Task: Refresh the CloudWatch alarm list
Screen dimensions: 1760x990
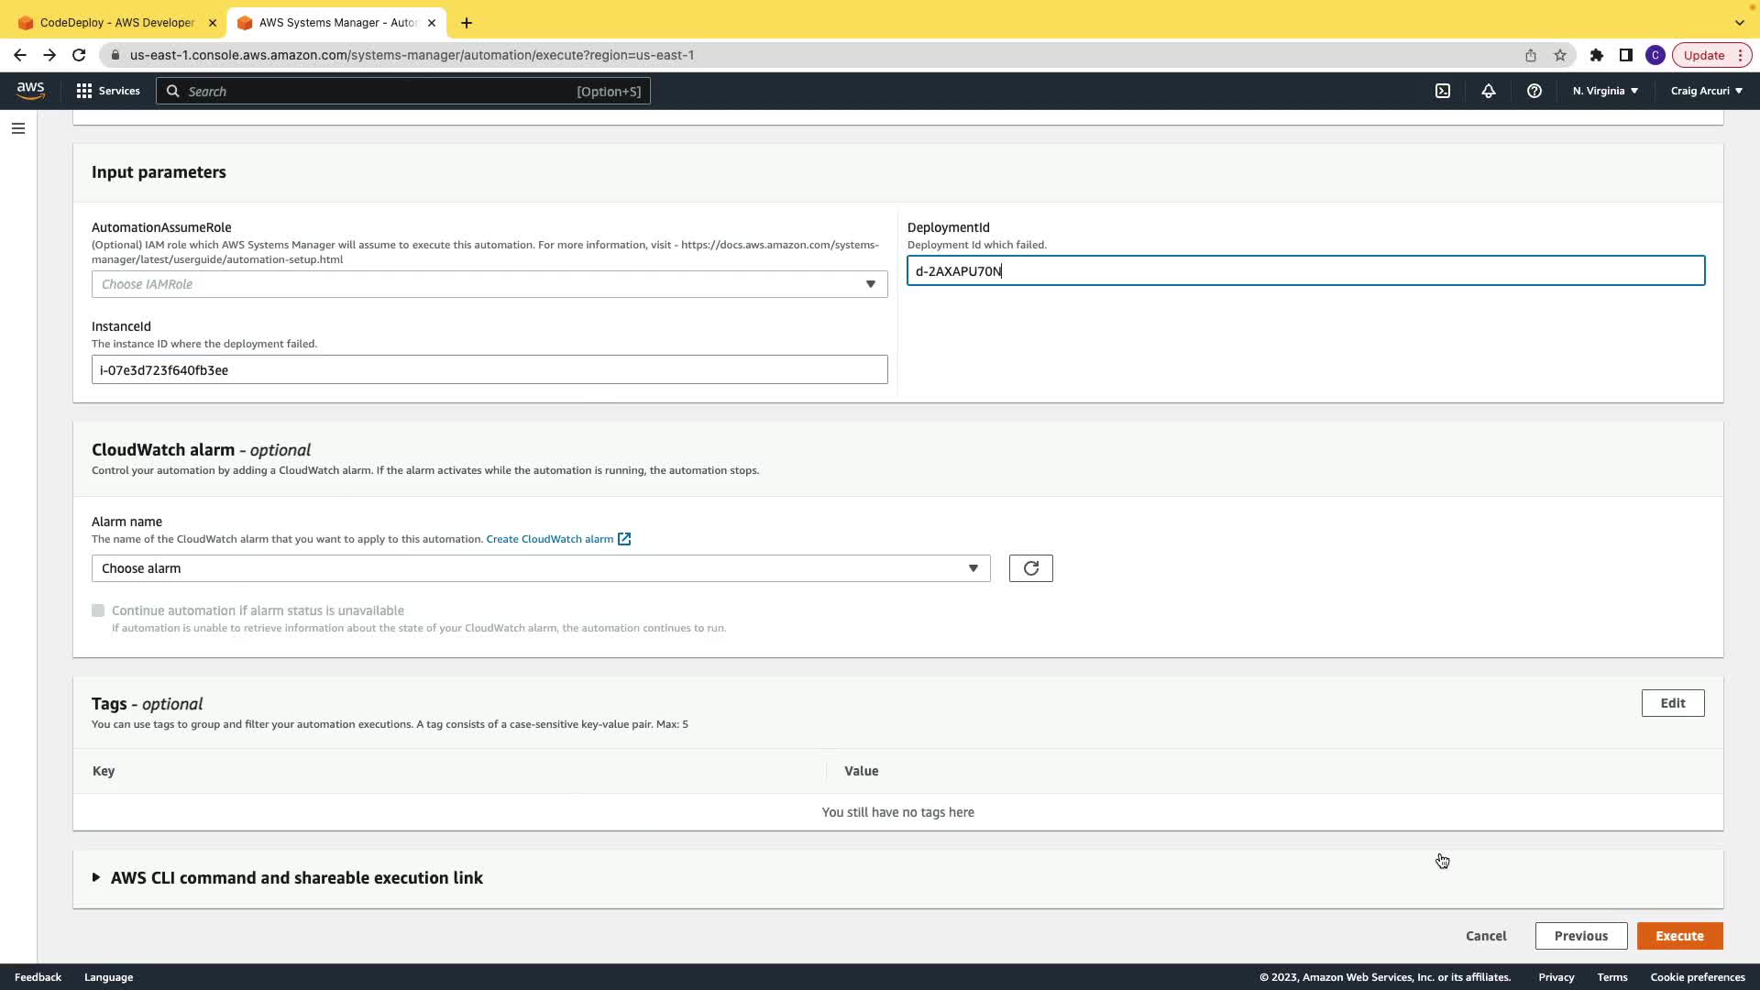Action: (1030, 568)
